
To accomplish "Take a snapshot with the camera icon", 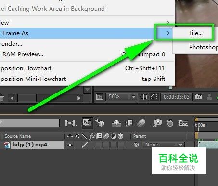I will coord(198,97).
